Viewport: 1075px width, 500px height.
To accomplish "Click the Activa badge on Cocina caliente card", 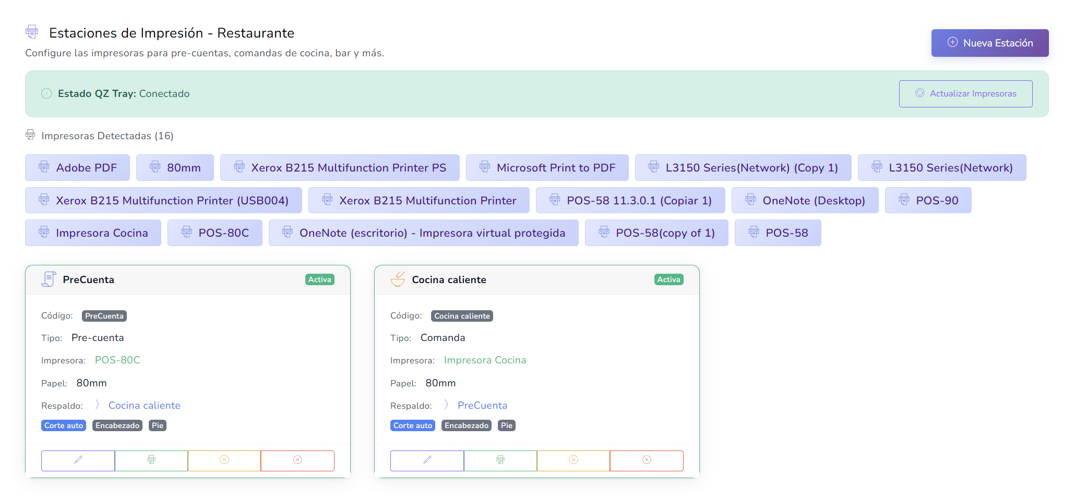I will (x=668, y=280).
